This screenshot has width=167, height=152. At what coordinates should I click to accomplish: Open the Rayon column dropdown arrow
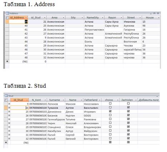[x=121, y=18]
